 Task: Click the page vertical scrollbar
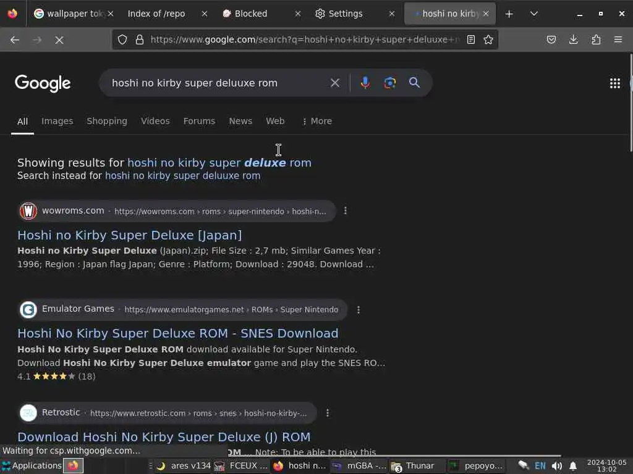pos(631,103)
